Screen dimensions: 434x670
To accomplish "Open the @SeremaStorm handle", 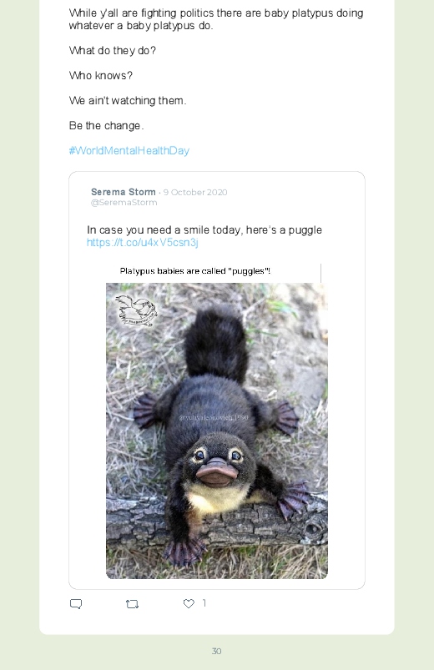I will pos(124,203).
